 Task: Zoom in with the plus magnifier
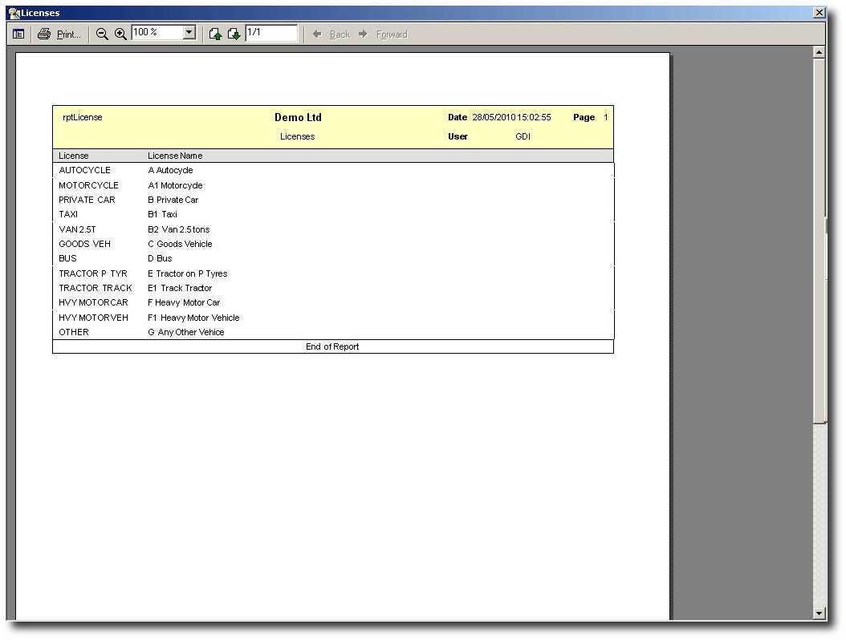coord(120,34)
